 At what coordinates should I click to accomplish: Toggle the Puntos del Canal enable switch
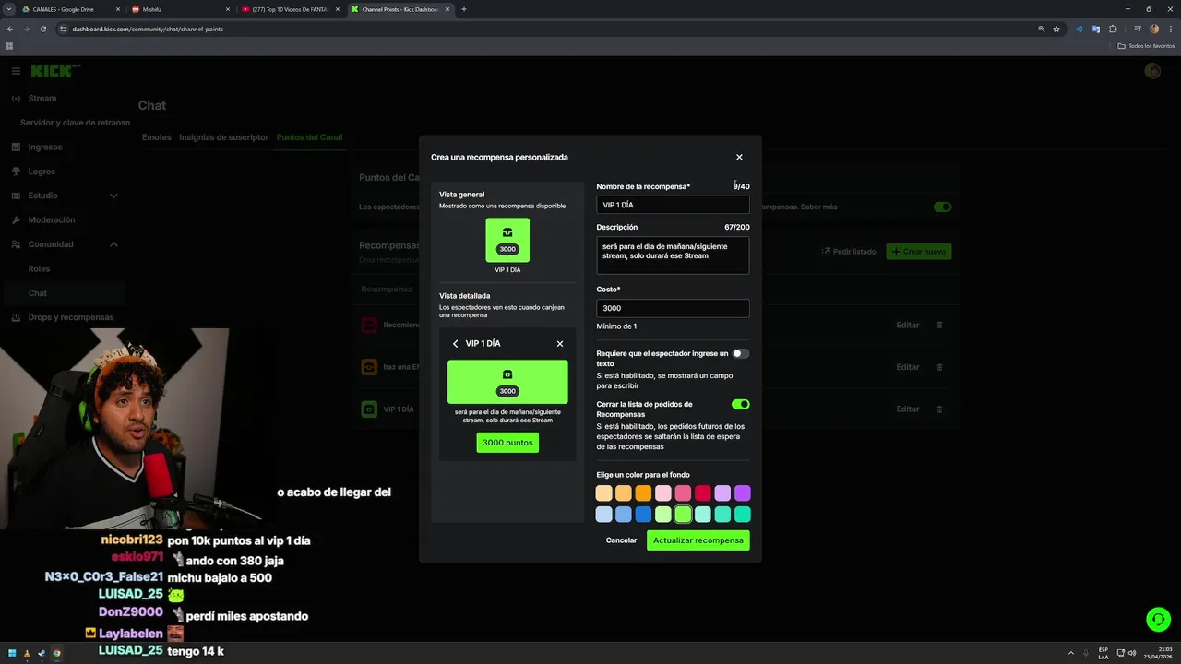tap(942, 207)
